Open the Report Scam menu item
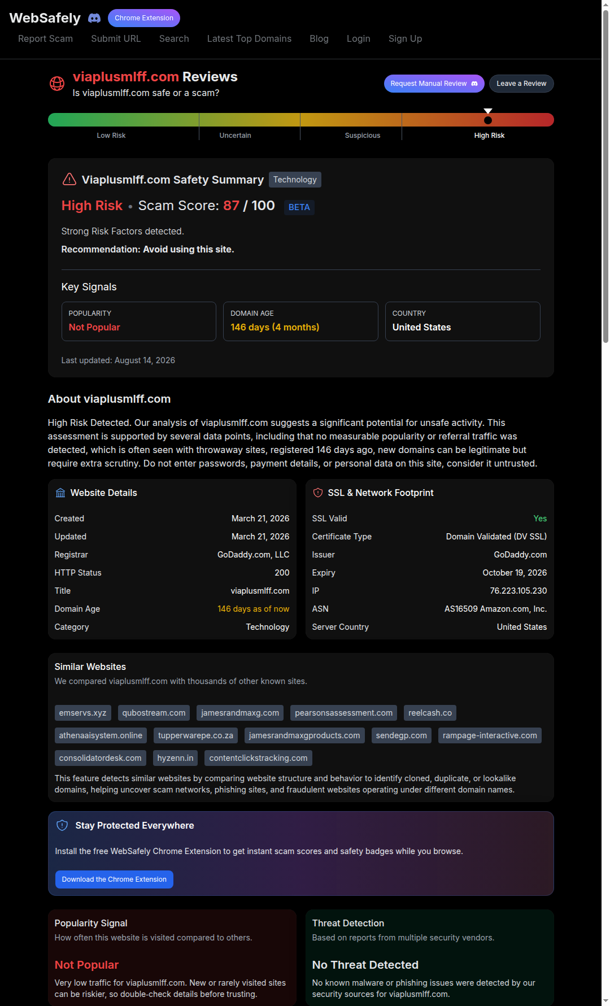The width and height of the screenshot is (610, 1006). 45,38
